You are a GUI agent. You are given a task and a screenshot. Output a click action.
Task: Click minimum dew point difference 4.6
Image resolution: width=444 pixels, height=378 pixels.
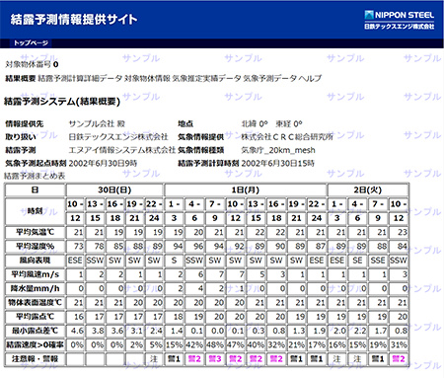coord(75,331)
